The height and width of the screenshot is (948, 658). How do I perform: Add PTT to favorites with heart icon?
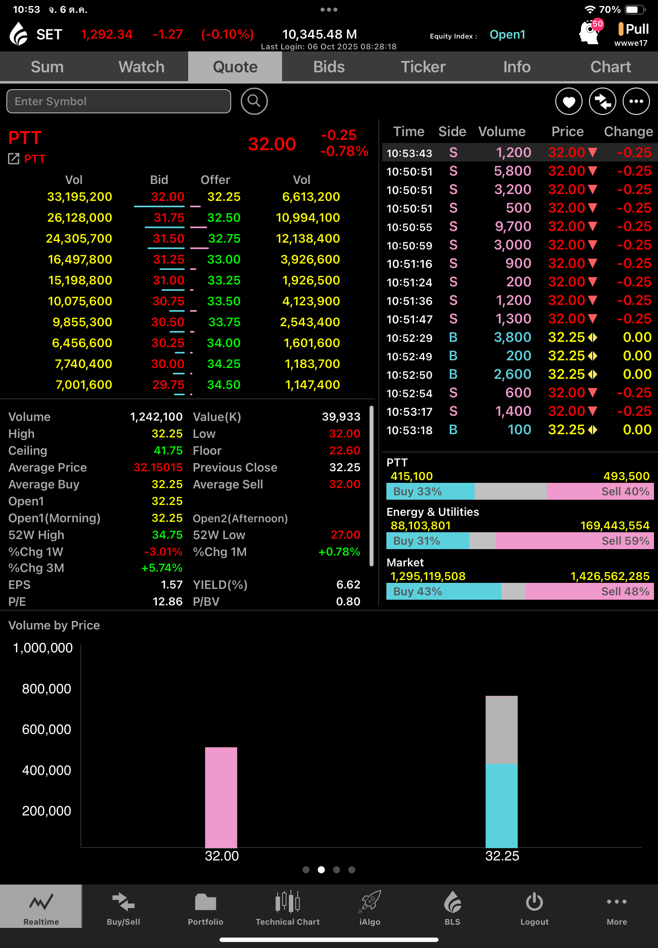[569, 101]
